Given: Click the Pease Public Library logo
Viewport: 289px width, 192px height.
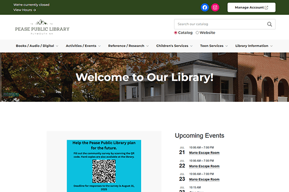Looking at the screenshot, I should (42, 27).
